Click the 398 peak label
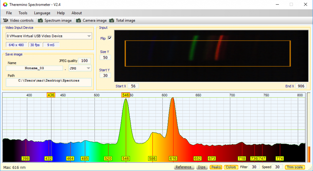Image resolution: width=313 pixels, height=171 pixels. (26, 158)
